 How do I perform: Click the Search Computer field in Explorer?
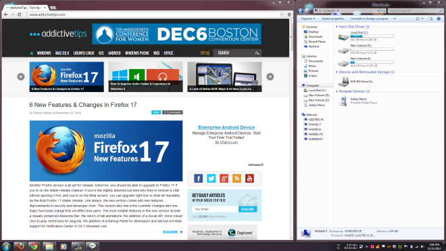pyautogui.click(x=416, y=11)
